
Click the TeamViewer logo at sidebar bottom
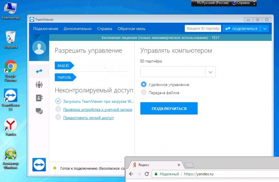pyautogui.click(x=39, y=165)
